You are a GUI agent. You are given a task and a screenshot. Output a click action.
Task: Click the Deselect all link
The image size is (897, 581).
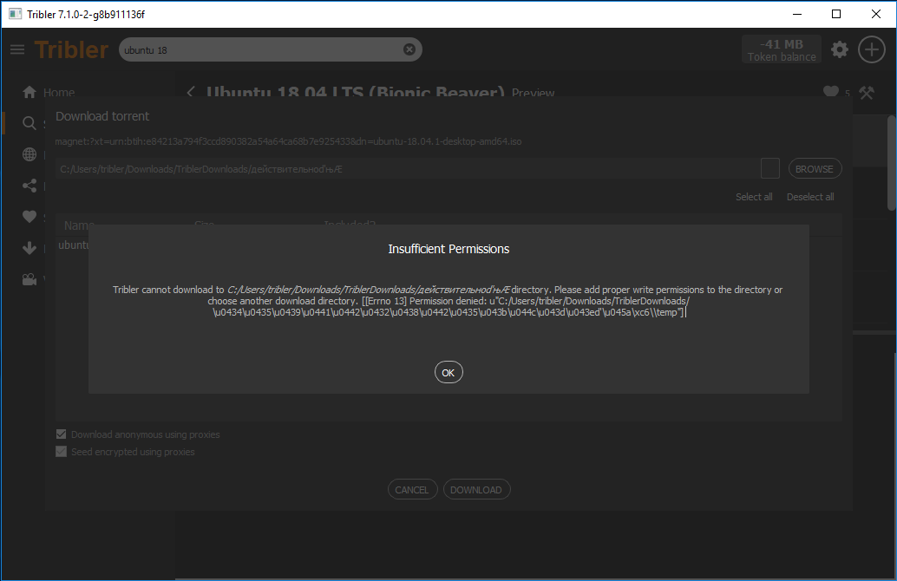click(x=809, y=196)
